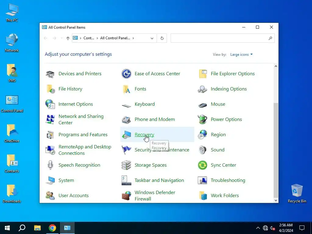Click the Sync Center link text
312x234 pixels.
[x=223, y=165]
